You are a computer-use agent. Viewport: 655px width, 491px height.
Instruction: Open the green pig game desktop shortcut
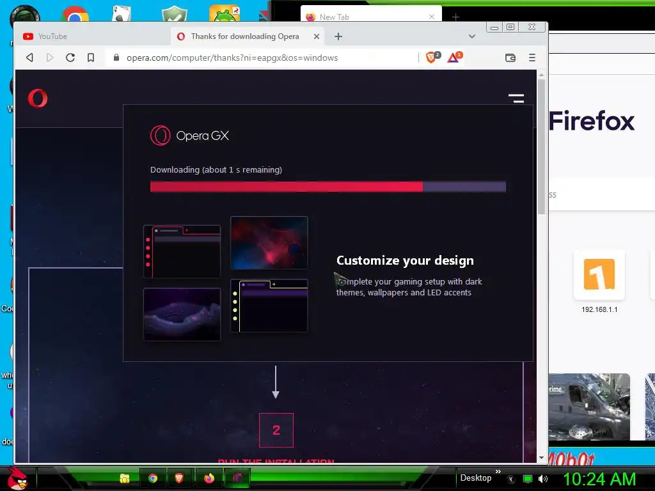click(x=225, y=13)
